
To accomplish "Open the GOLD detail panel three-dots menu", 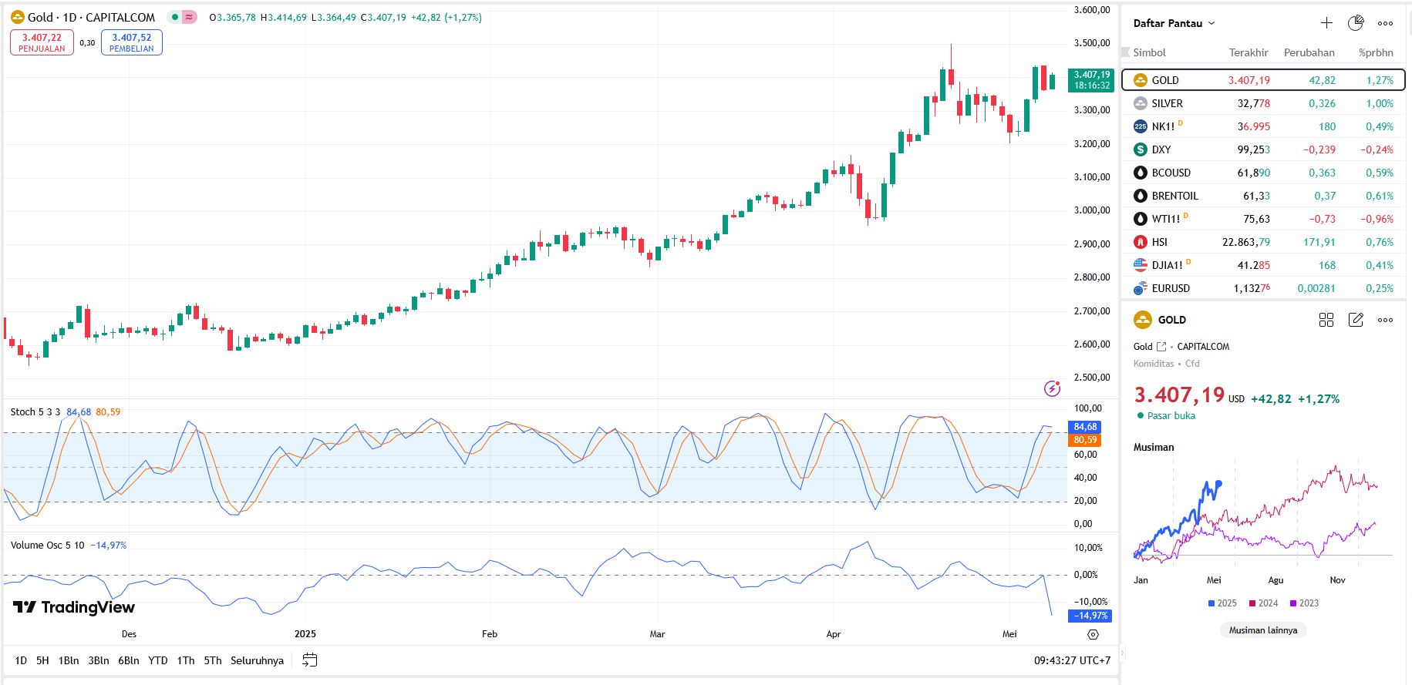I will [1385, 320].
